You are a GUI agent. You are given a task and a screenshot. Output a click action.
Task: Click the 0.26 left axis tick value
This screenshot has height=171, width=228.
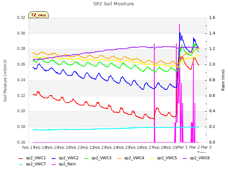tap(21, 64)
